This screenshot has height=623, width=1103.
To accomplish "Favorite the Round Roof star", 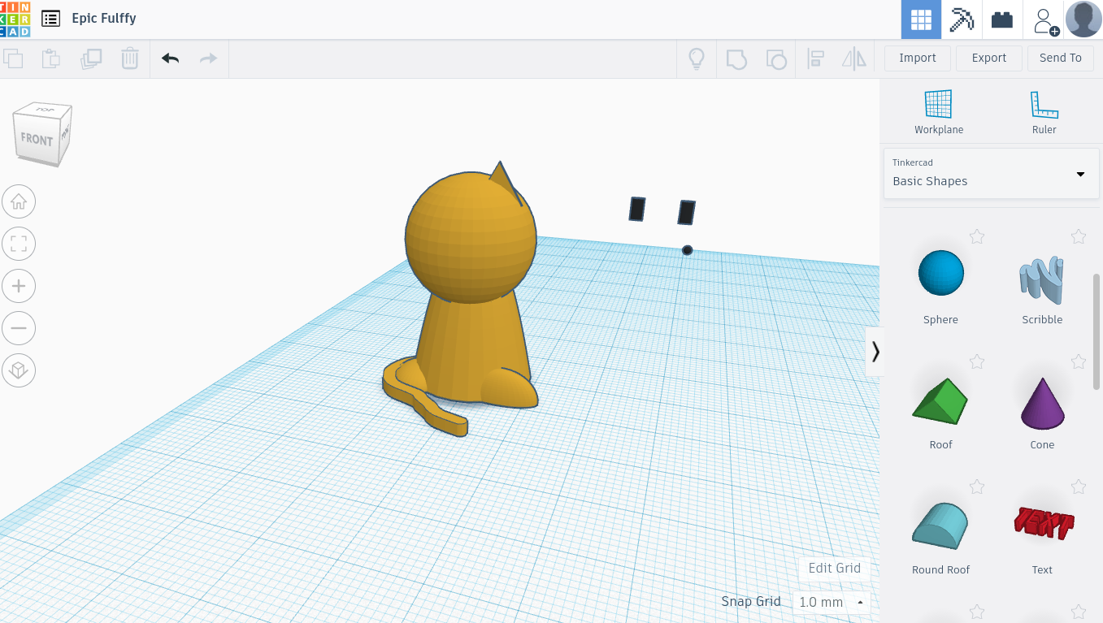I will (977, 487).
